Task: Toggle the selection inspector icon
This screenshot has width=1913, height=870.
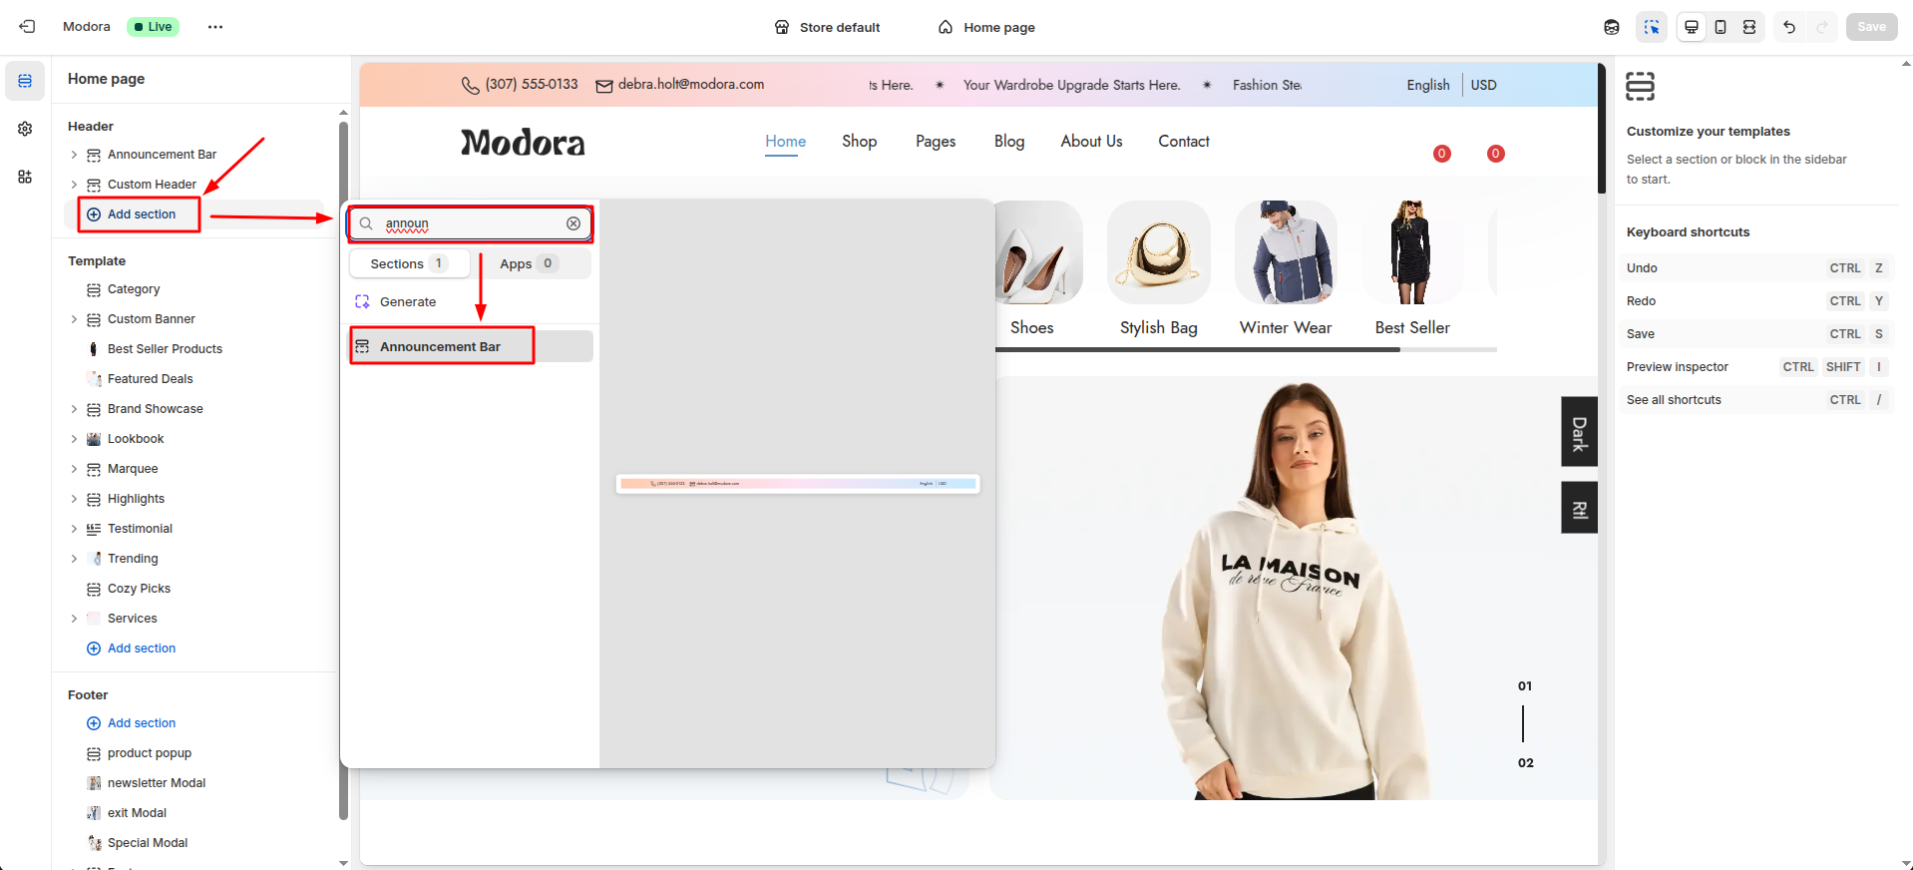Action: pos(1652,27)
